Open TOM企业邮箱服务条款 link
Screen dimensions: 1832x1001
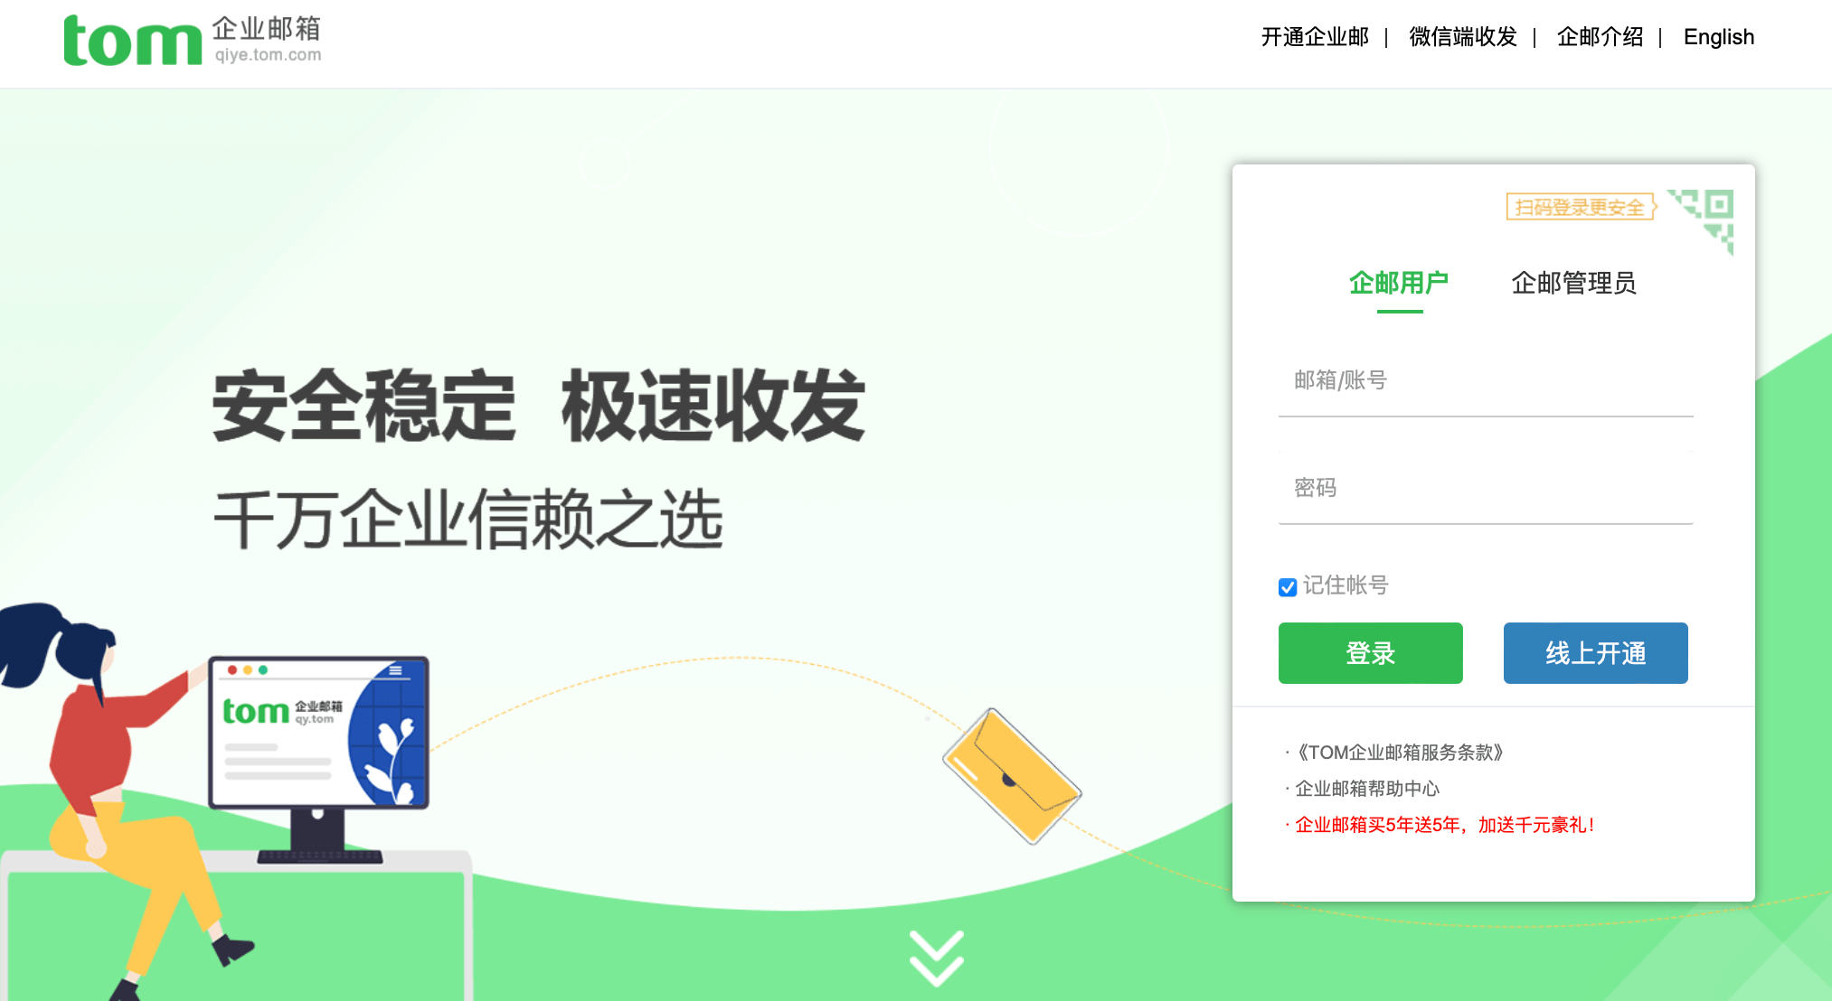tap(1399, 753)
